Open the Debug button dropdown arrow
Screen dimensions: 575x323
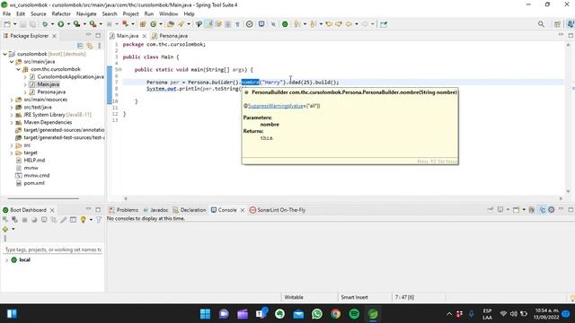(x=52, y=24)
